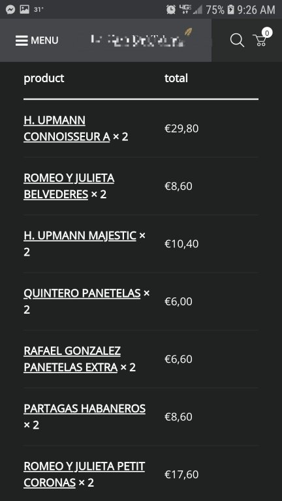Tap the search magnifier icon
Viewport: 282px width, 501px height.
(237, 40)
